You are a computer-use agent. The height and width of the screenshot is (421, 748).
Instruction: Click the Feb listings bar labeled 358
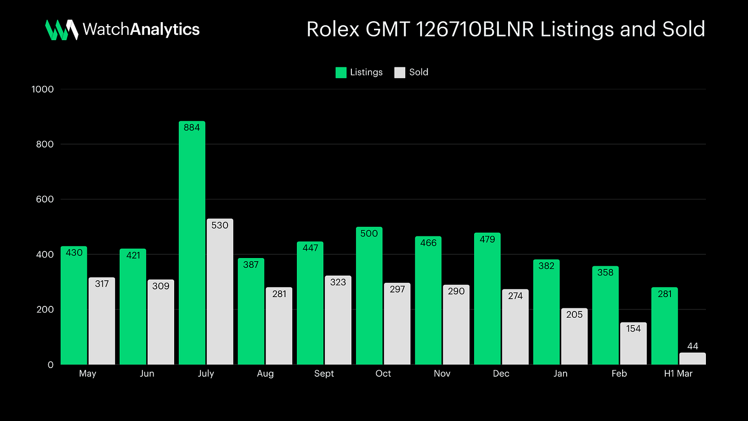[x=606, y=315]
